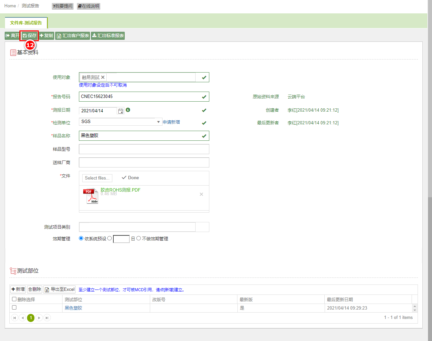Image resolution: width=432 pixels, height=341 pixels.
Task: Remove the uploaded PDF file with X
Action: (x=201, y=194)
